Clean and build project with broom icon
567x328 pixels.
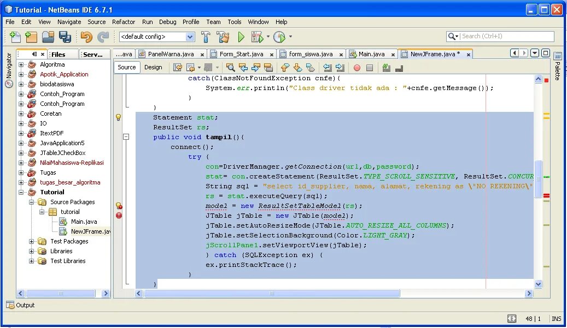pos(223,37)
